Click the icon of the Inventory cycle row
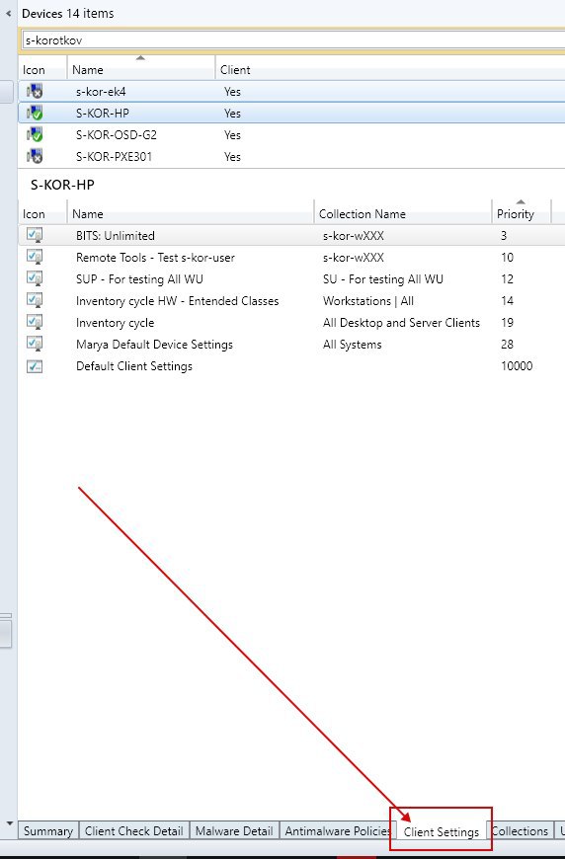The width and height of the screenshot is (565, 859). point(35,322)
